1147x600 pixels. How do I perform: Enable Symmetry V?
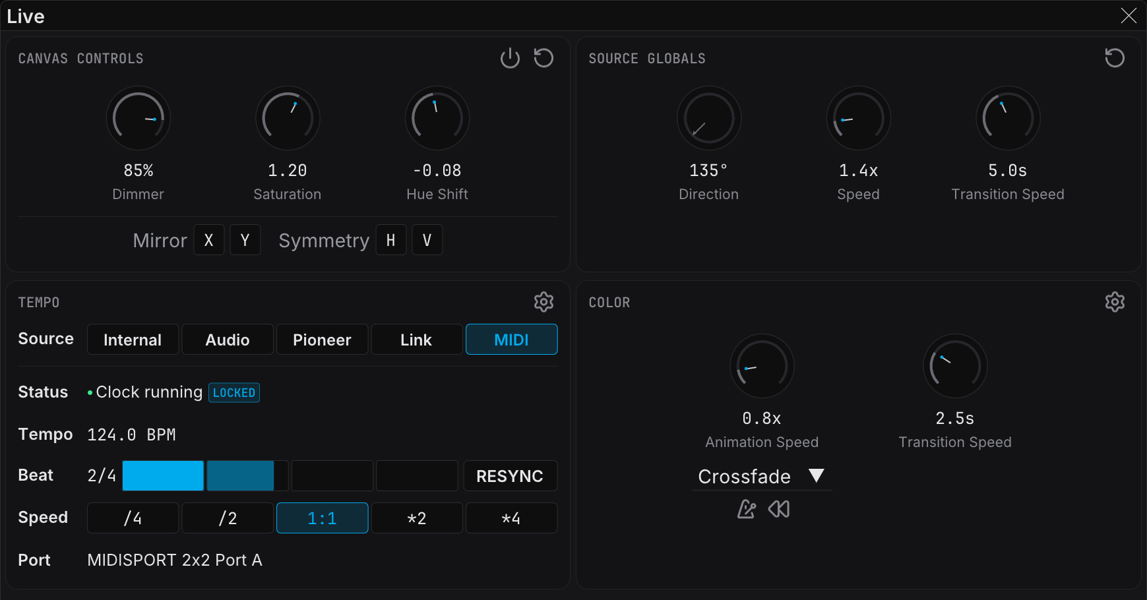(x=427, y=240)
